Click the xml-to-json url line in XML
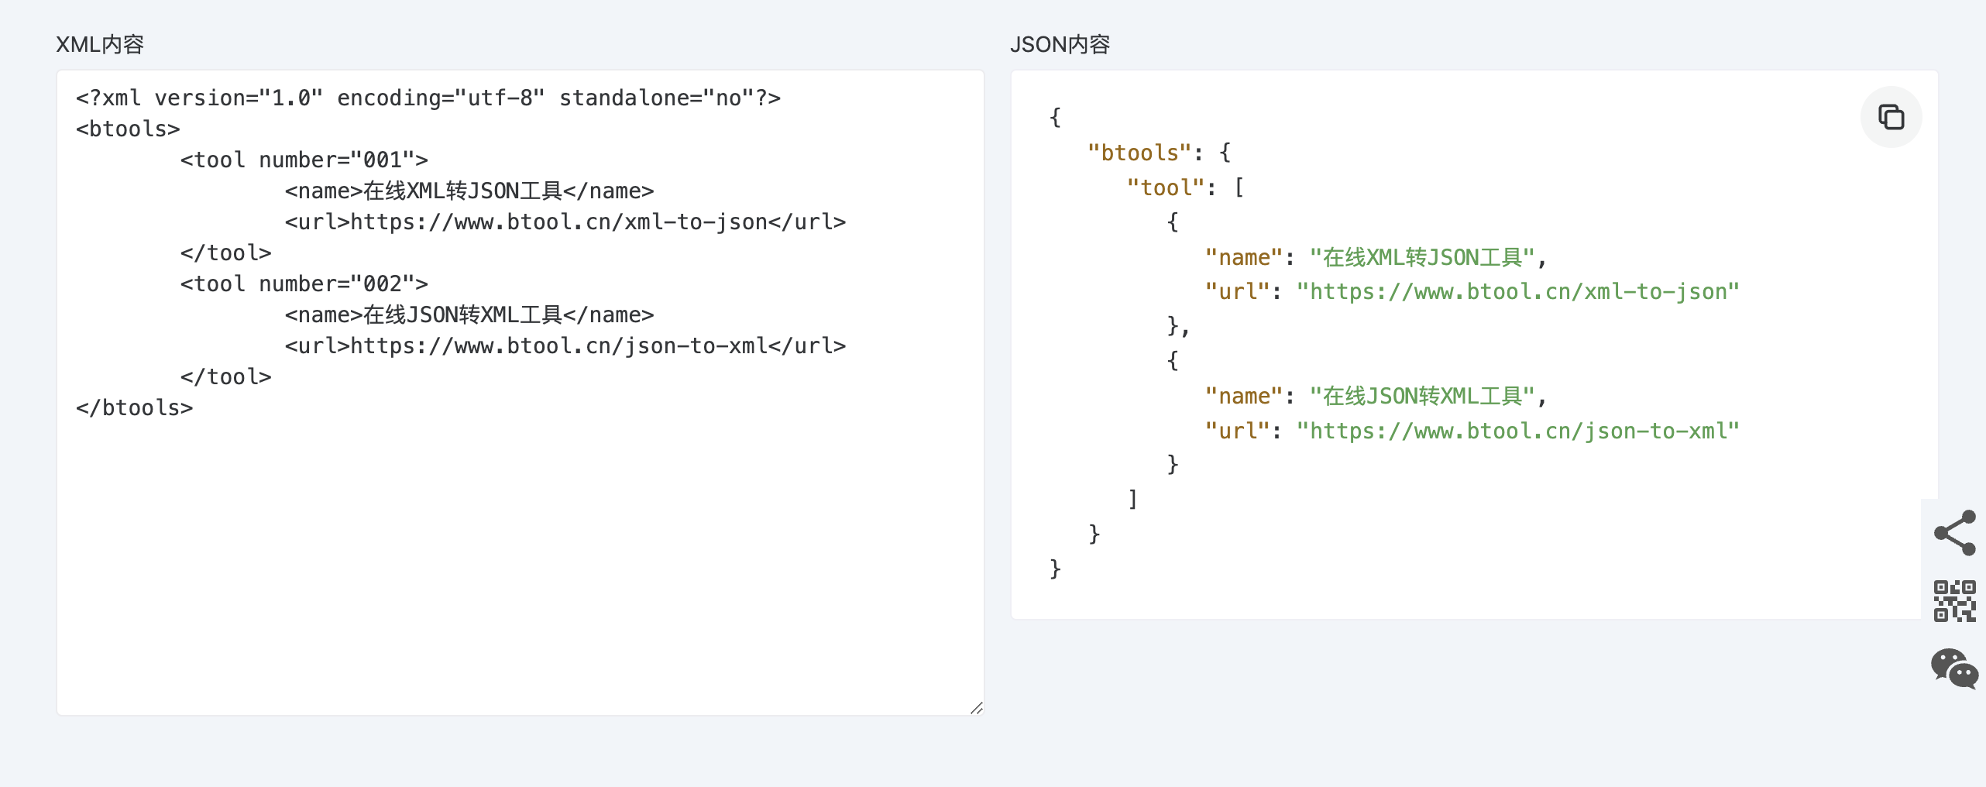The width and height of the screenshot is (1986, 787). pyautogui.click(x=565, y=222)
